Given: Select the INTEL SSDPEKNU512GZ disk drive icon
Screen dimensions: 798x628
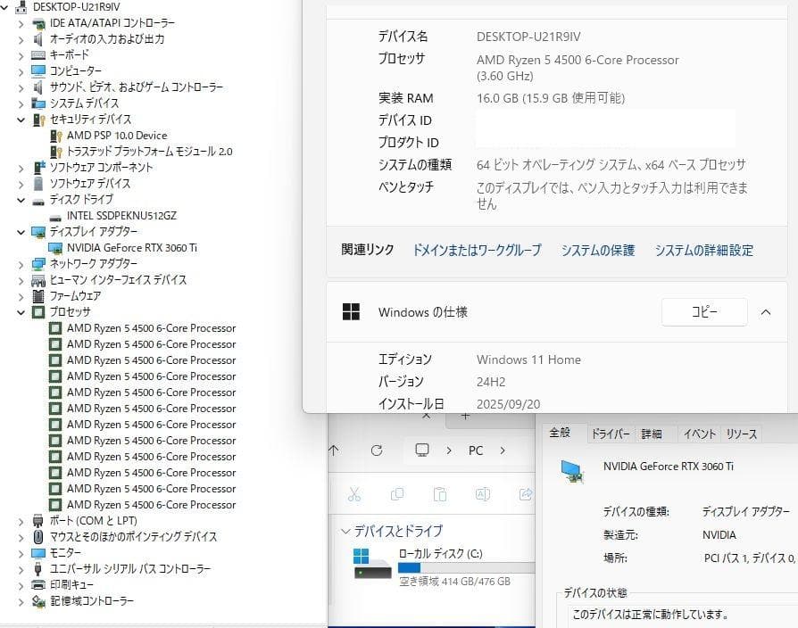Looking at the screenshot, I should coord(54,216).
